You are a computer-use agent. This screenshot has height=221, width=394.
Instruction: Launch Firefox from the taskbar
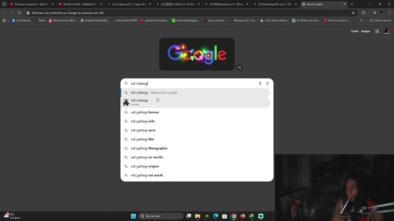pos(243,216)
